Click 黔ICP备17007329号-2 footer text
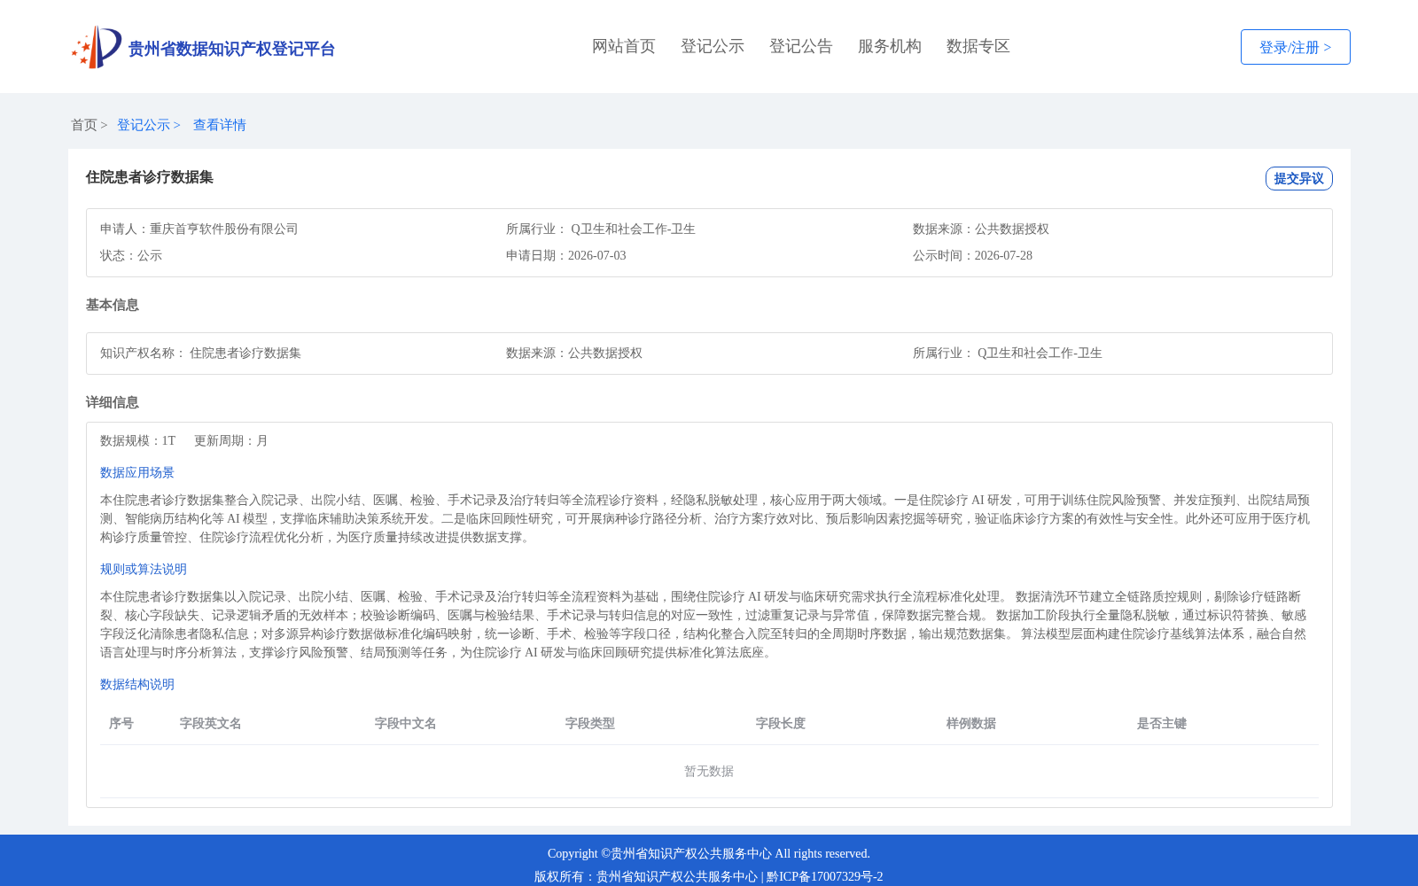The image size is (1418, 886). [x=825, y=876]
